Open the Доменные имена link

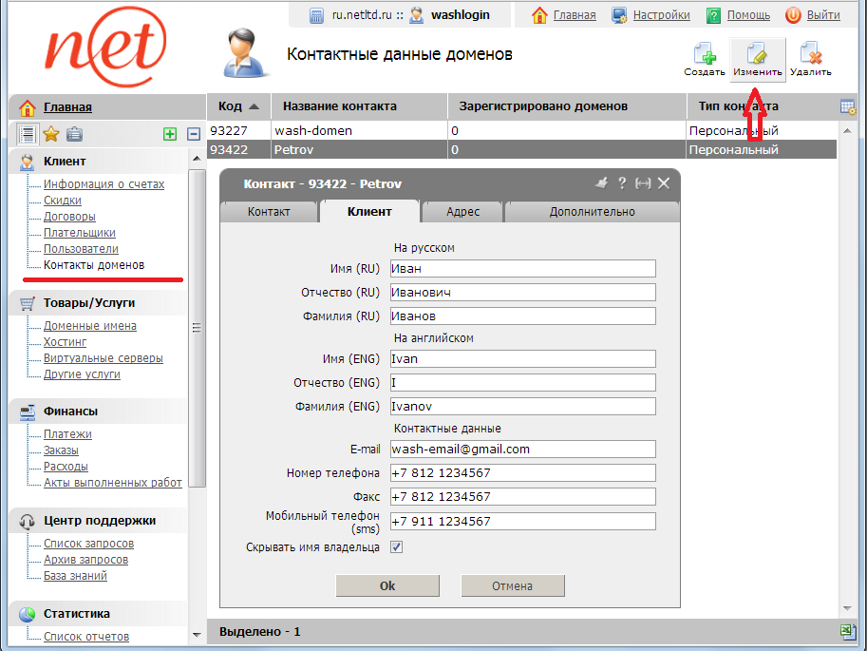tap(90, 326)
